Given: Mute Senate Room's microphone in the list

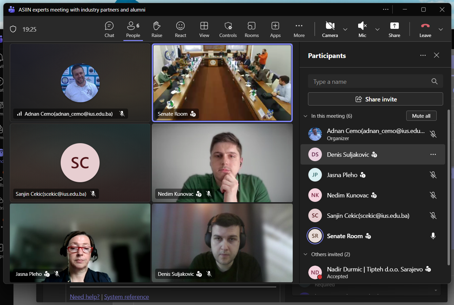Looking at the screenshot, I should click(x=433, y=236).
